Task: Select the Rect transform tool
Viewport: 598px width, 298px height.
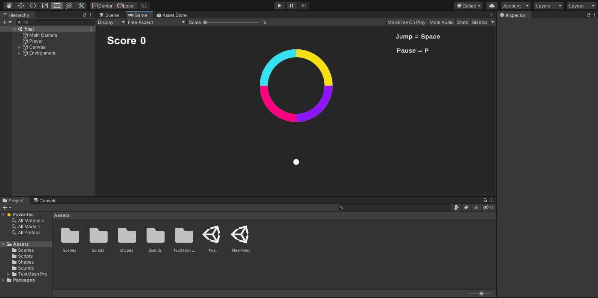Action: coord(57,6)
